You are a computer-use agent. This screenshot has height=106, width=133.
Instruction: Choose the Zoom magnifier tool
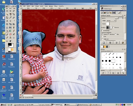coord(14,17)
